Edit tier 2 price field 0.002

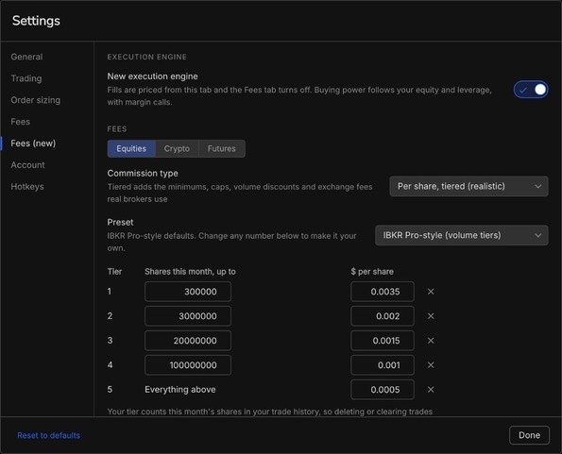pos(383,316)
